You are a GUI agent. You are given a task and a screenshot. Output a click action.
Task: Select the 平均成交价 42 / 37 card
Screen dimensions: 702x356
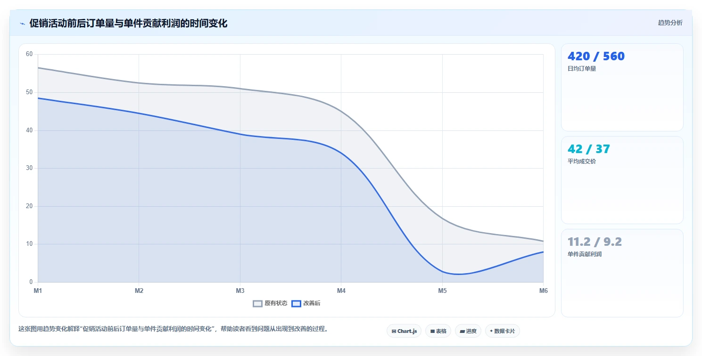pyautogui.click(x=622, y=180)
